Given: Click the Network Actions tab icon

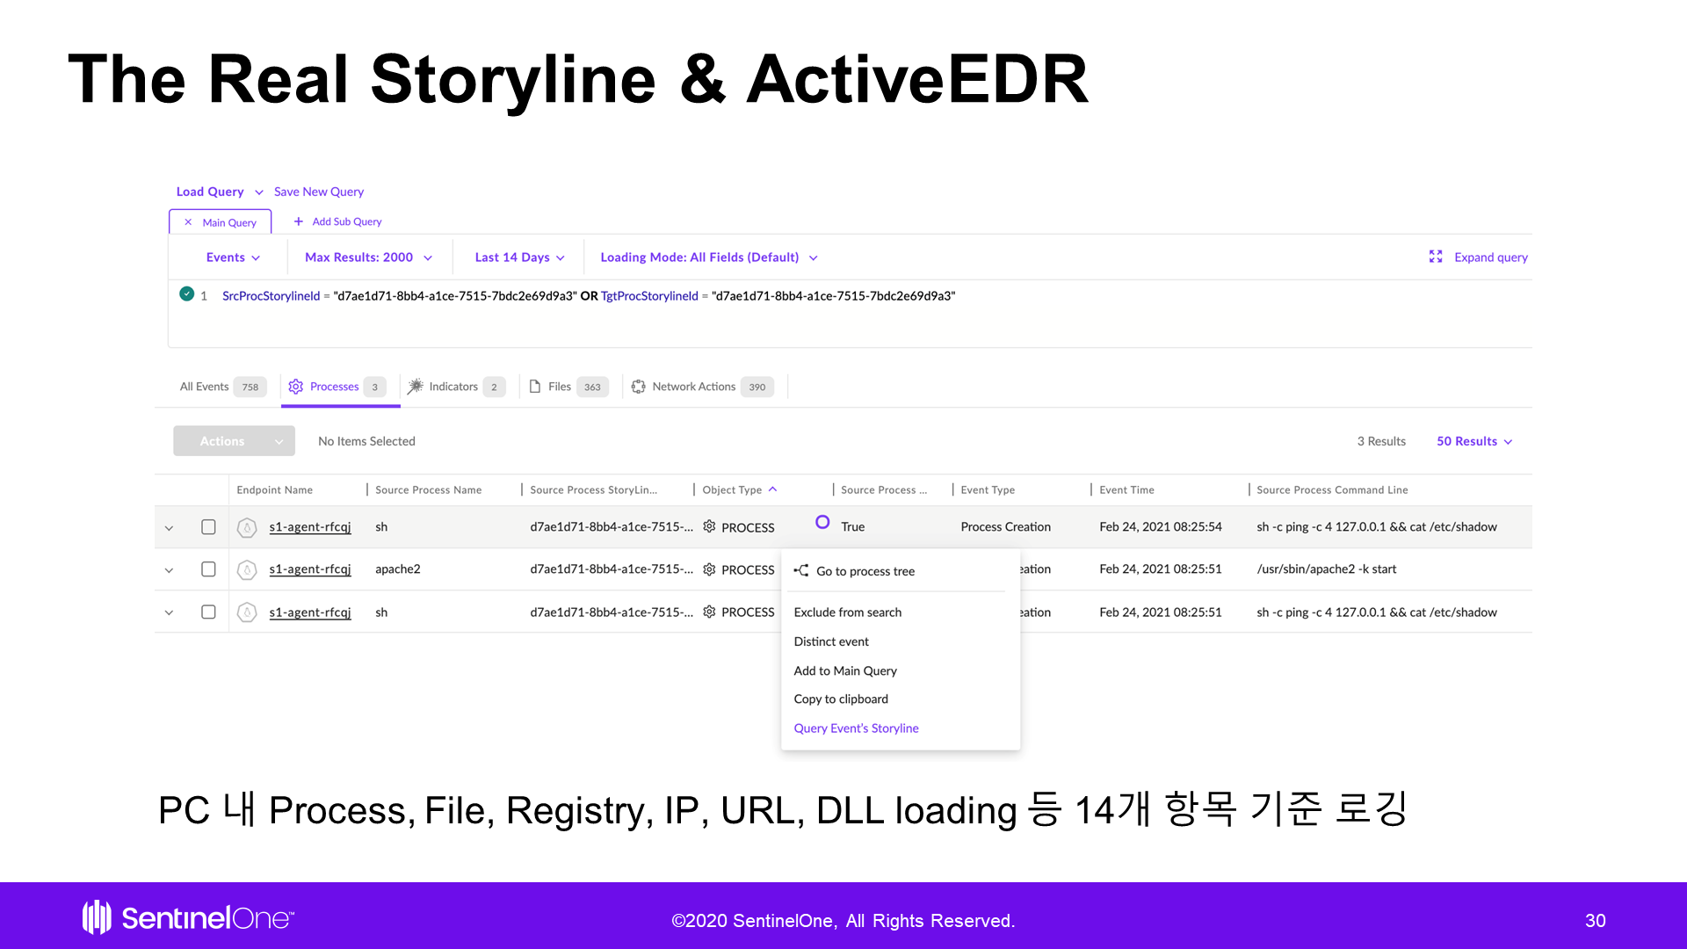Looking at the screenshot, I should point(639,387).
